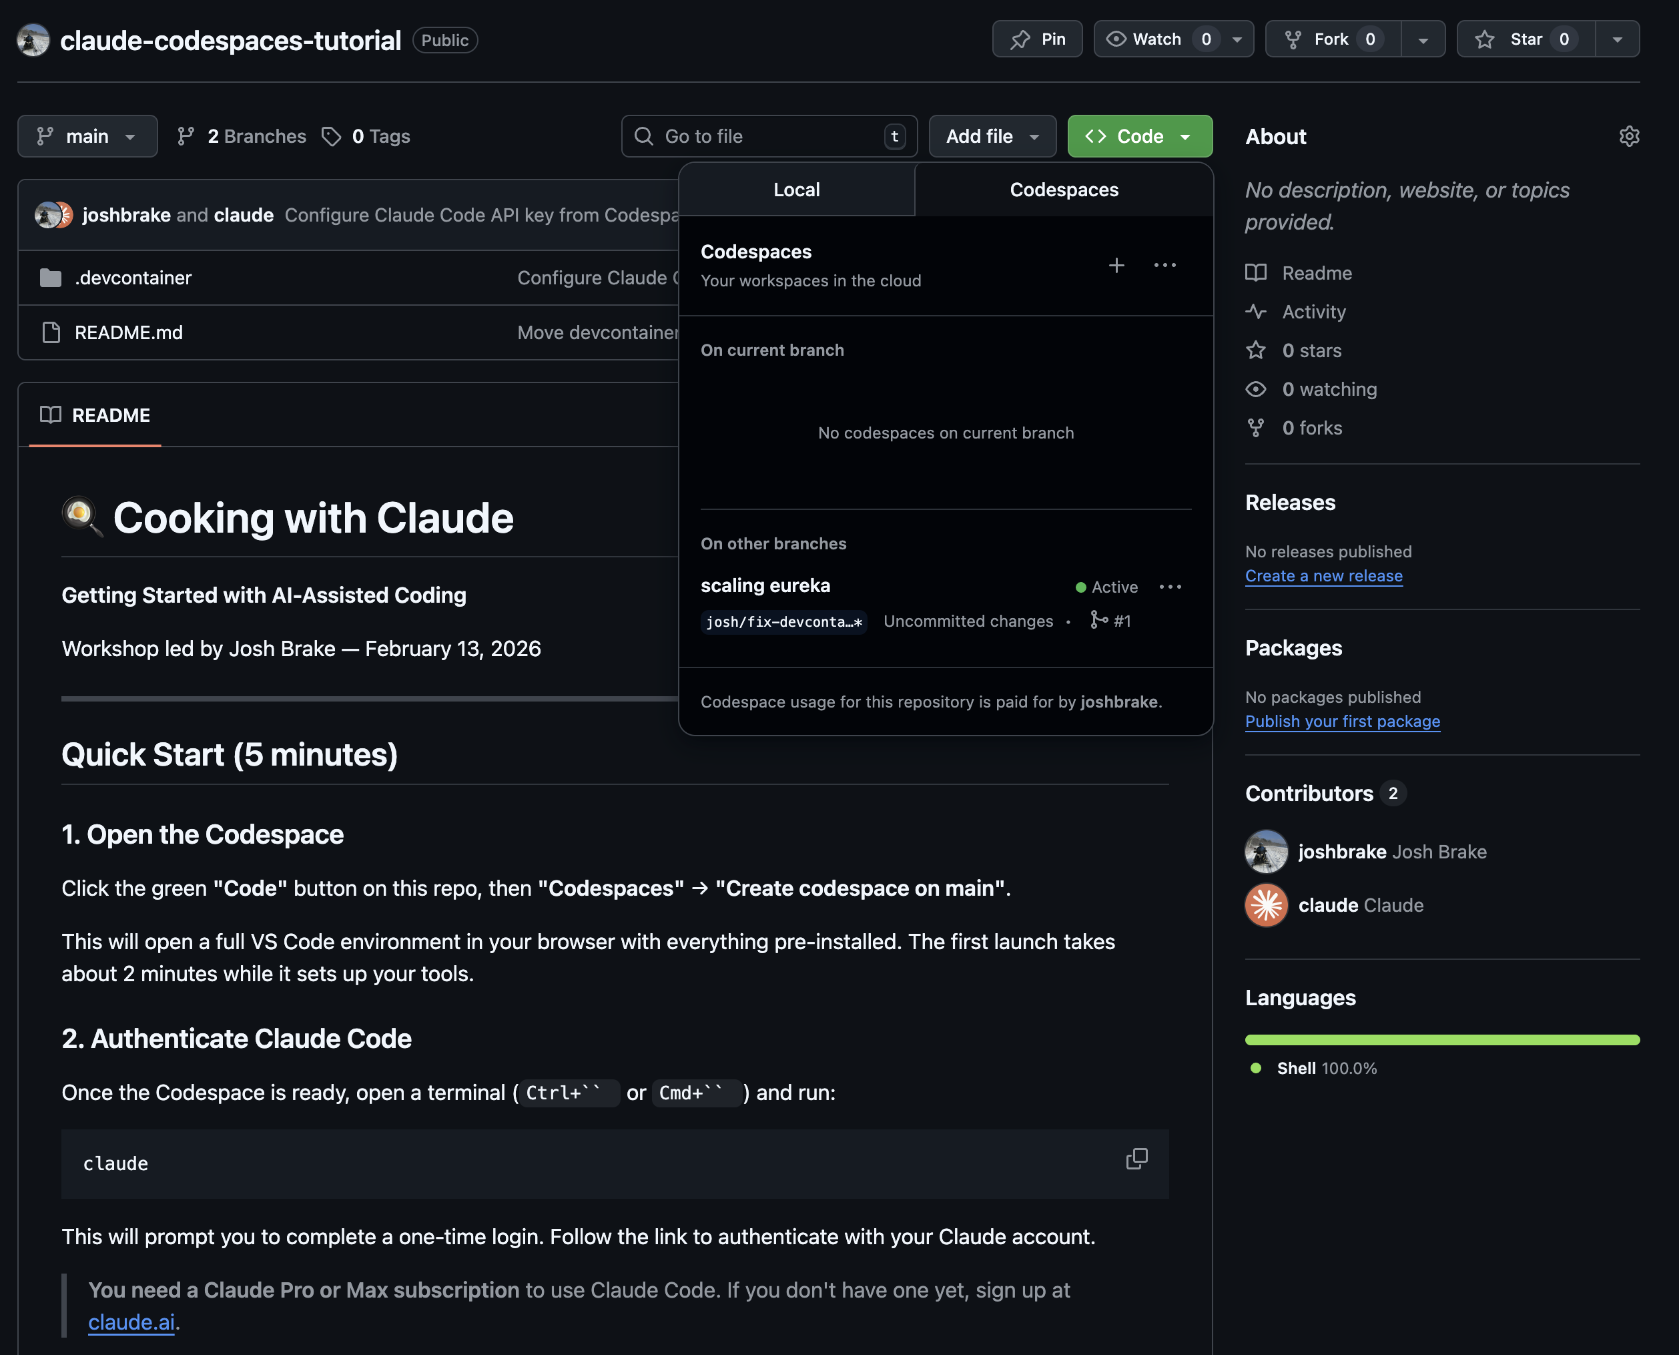Open the Packages section heading
This screenshot has width=1679, height=1355.
point(1293,648)
